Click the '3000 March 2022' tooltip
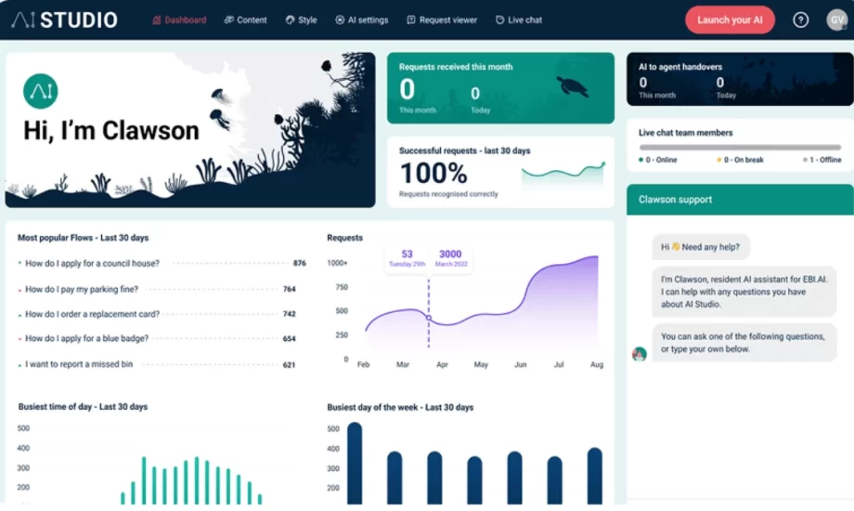 click(451, 258)
